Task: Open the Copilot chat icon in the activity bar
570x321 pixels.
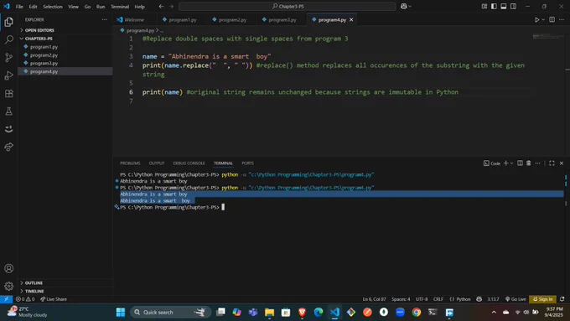Action: (x=8, y=129)
